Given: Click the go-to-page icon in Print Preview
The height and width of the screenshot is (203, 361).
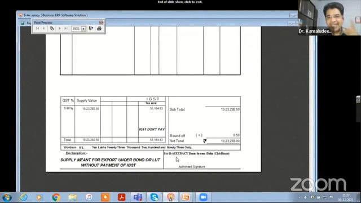Looking at the screenshot, I should coord(52,29).
